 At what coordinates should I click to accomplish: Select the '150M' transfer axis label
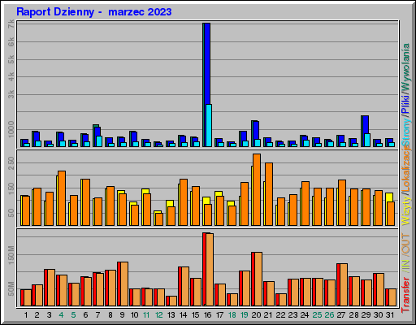(11, 255)
